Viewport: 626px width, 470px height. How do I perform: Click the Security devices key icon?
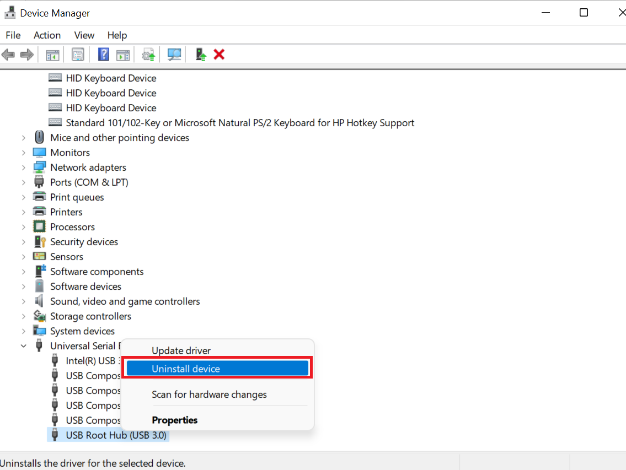click(x=40, y=241)
